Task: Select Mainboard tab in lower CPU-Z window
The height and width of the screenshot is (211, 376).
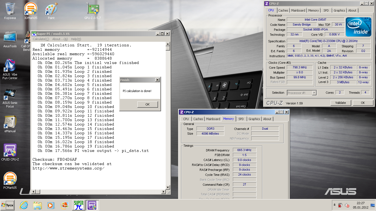Action: pos(213,119)
